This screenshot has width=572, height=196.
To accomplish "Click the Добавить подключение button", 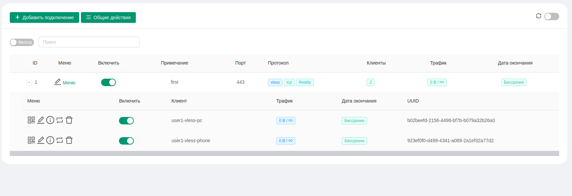I will 44,17.
